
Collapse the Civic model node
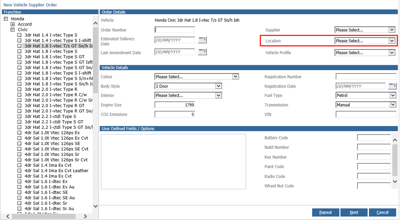[x=13, y=29]
